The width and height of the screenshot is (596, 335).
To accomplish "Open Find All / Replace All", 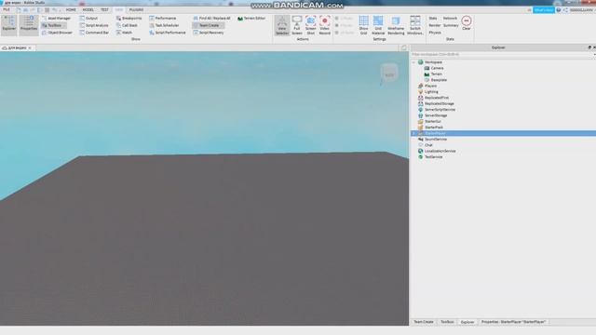I will coord(211,19).
